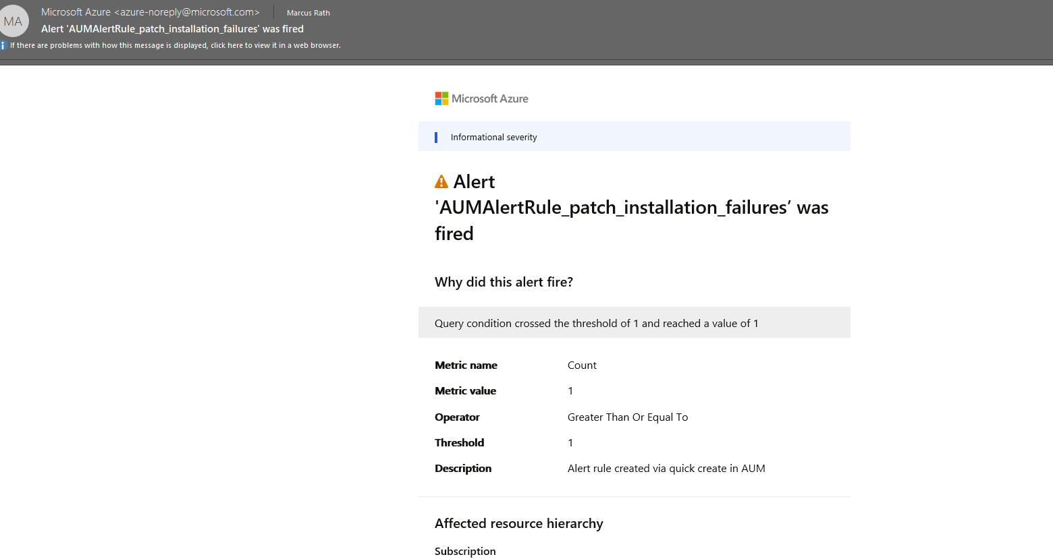1053x559 pixels.
Task: Click the Informational severity banner
Action: coord(634,137)
